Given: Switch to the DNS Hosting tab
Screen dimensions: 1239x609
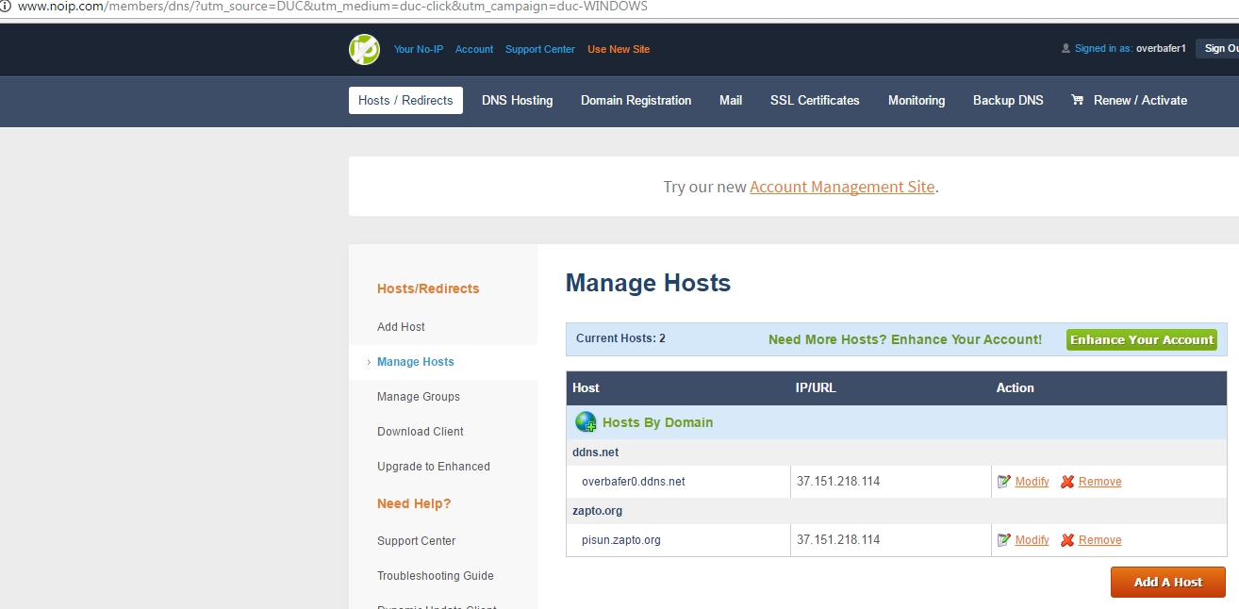Looking at the screenshot, I should click(x=517, y=101).
